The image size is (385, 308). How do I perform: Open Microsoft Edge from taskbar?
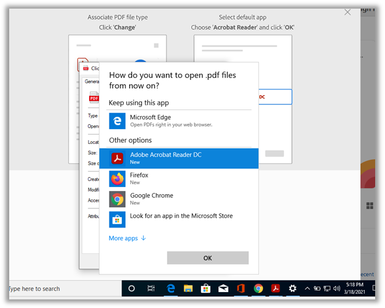point(170,288)
